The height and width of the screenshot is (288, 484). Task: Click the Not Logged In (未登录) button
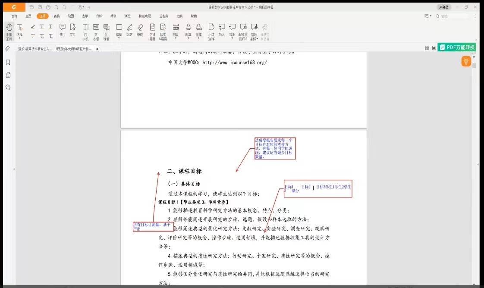pos(443,7)
